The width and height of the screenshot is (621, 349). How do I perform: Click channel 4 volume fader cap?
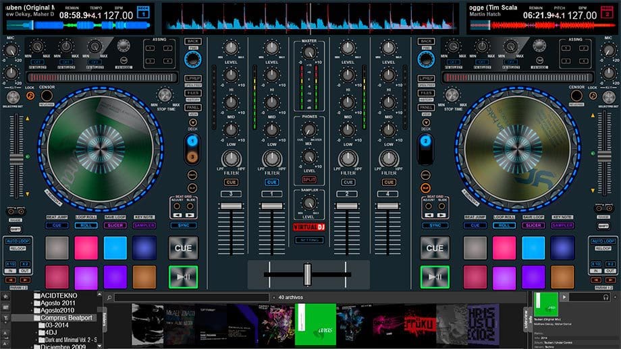(387, 206)
